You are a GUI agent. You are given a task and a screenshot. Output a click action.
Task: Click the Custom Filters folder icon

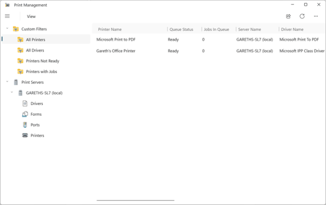pos(16,29)
